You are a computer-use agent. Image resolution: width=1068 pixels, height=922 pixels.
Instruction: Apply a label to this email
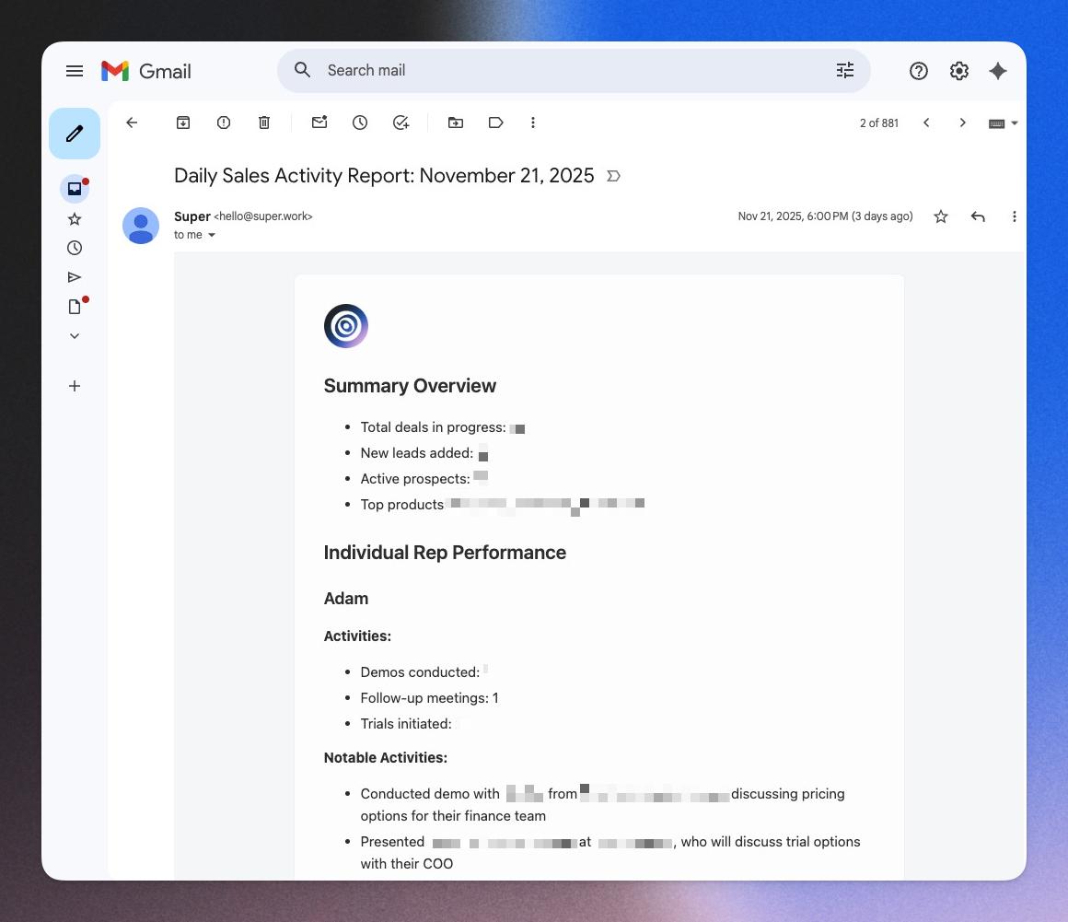coord(496,123)
